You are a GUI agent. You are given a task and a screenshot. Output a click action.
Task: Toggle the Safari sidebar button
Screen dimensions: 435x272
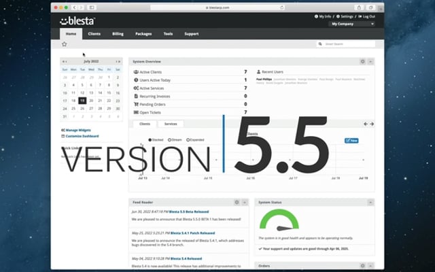click(x=92, y=7)
